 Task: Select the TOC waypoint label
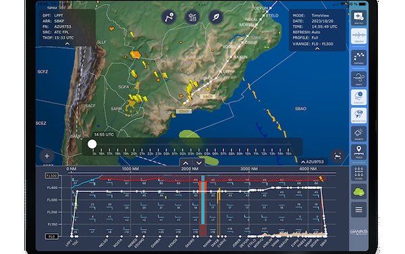pyautogui.click(x=76, y=243)
